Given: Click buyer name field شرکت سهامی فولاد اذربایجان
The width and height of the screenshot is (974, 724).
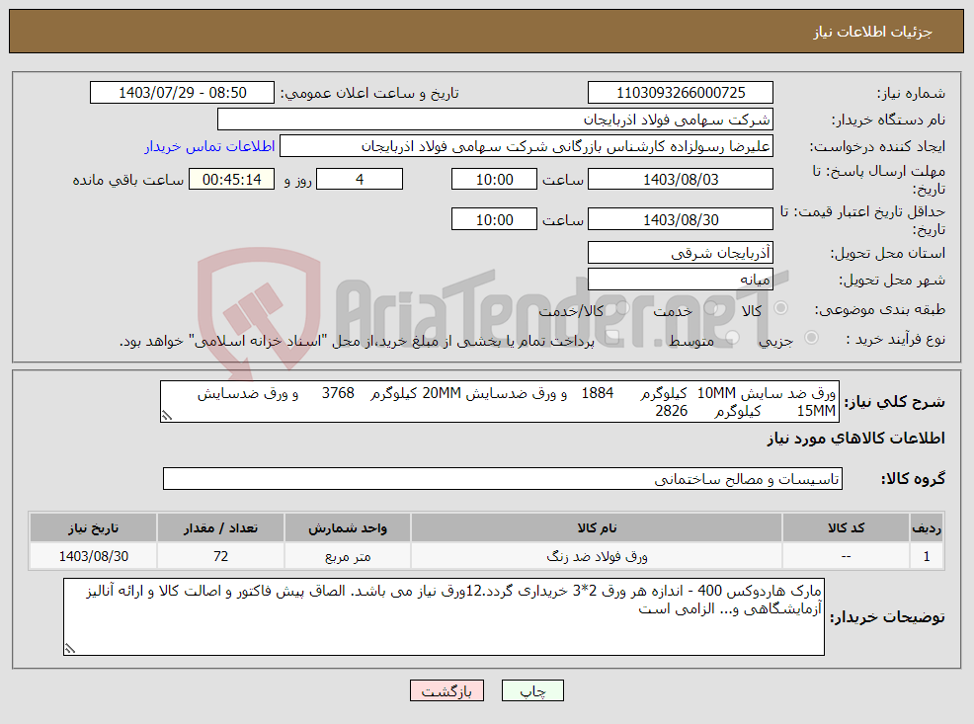Looking at the screenshot, I should click(x=495, y=120).
